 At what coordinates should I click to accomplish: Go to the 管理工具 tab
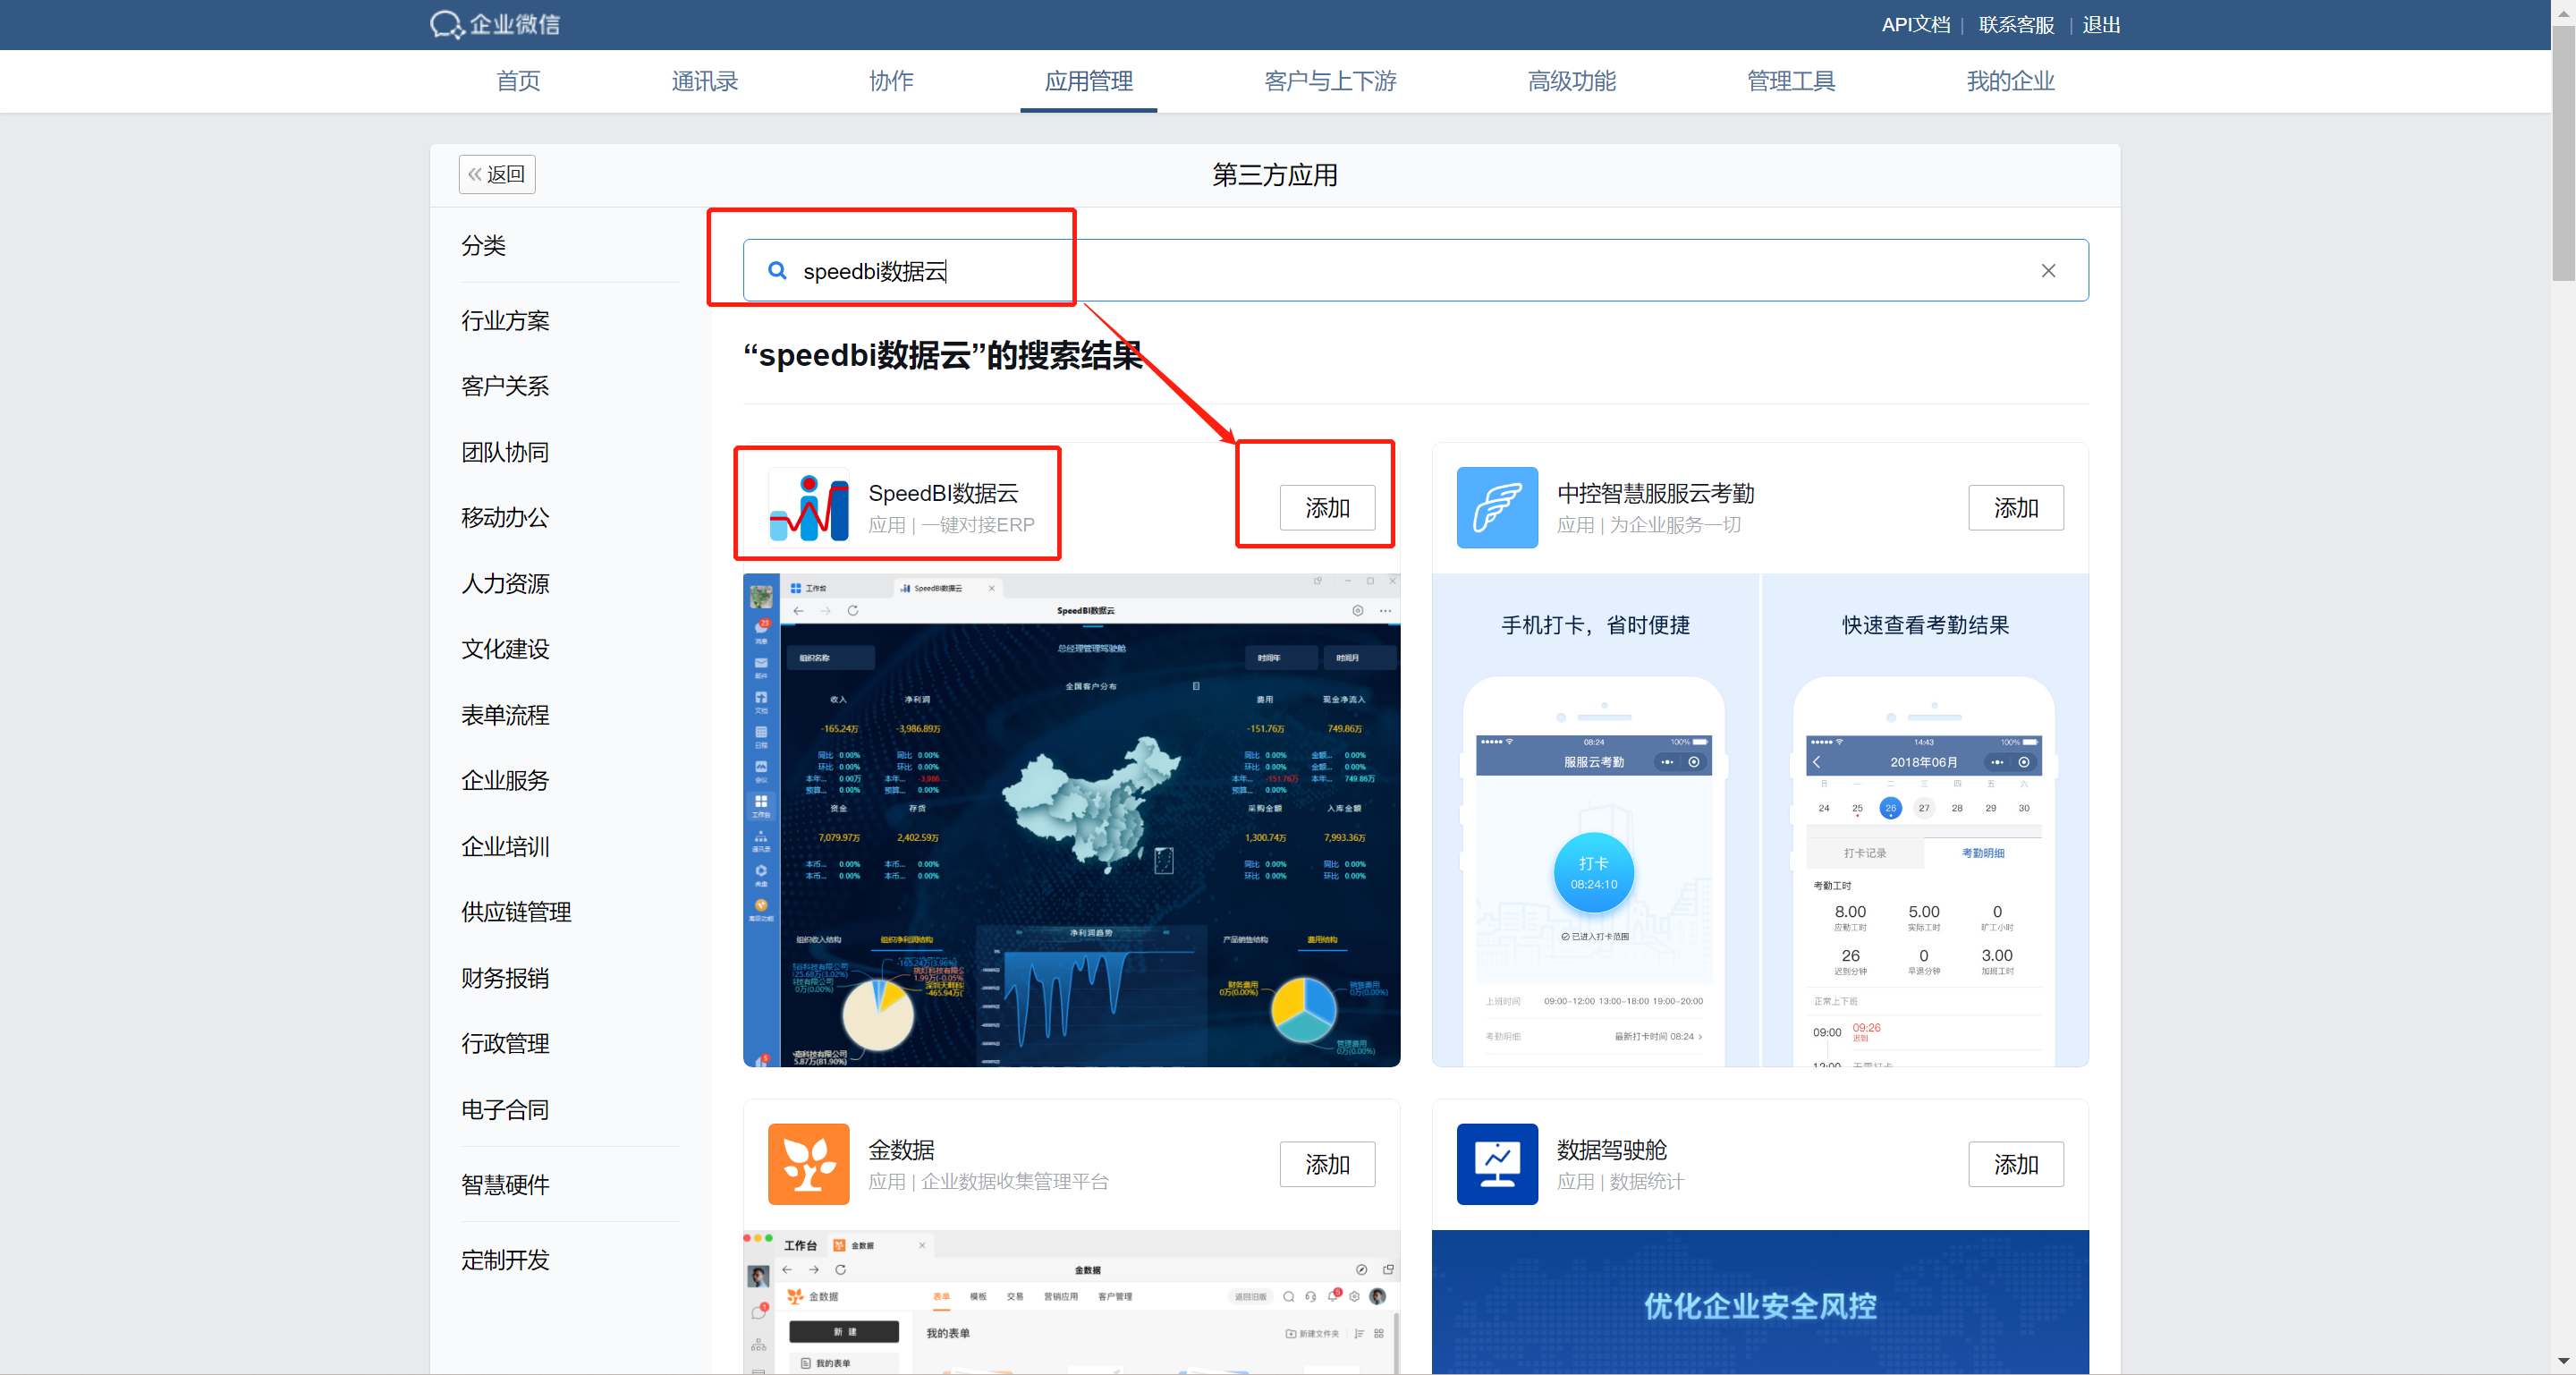click(1790, 81)
